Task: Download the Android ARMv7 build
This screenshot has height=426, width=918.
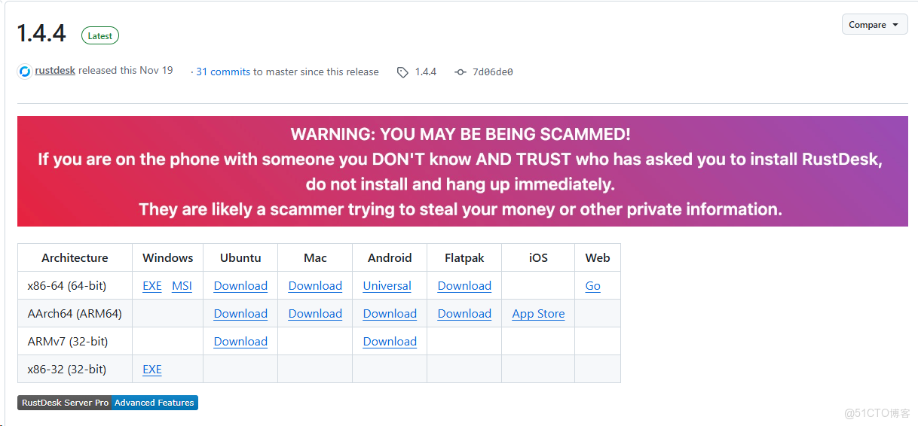Action: (390, 342)
